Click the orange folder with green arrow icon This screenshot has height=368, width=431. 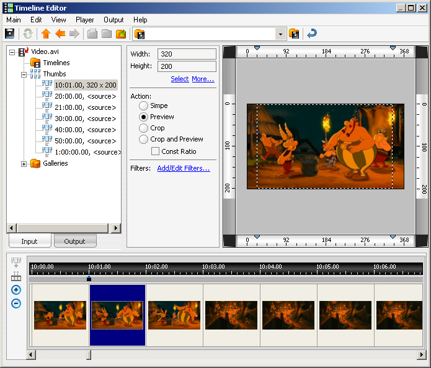coord(121,34)
